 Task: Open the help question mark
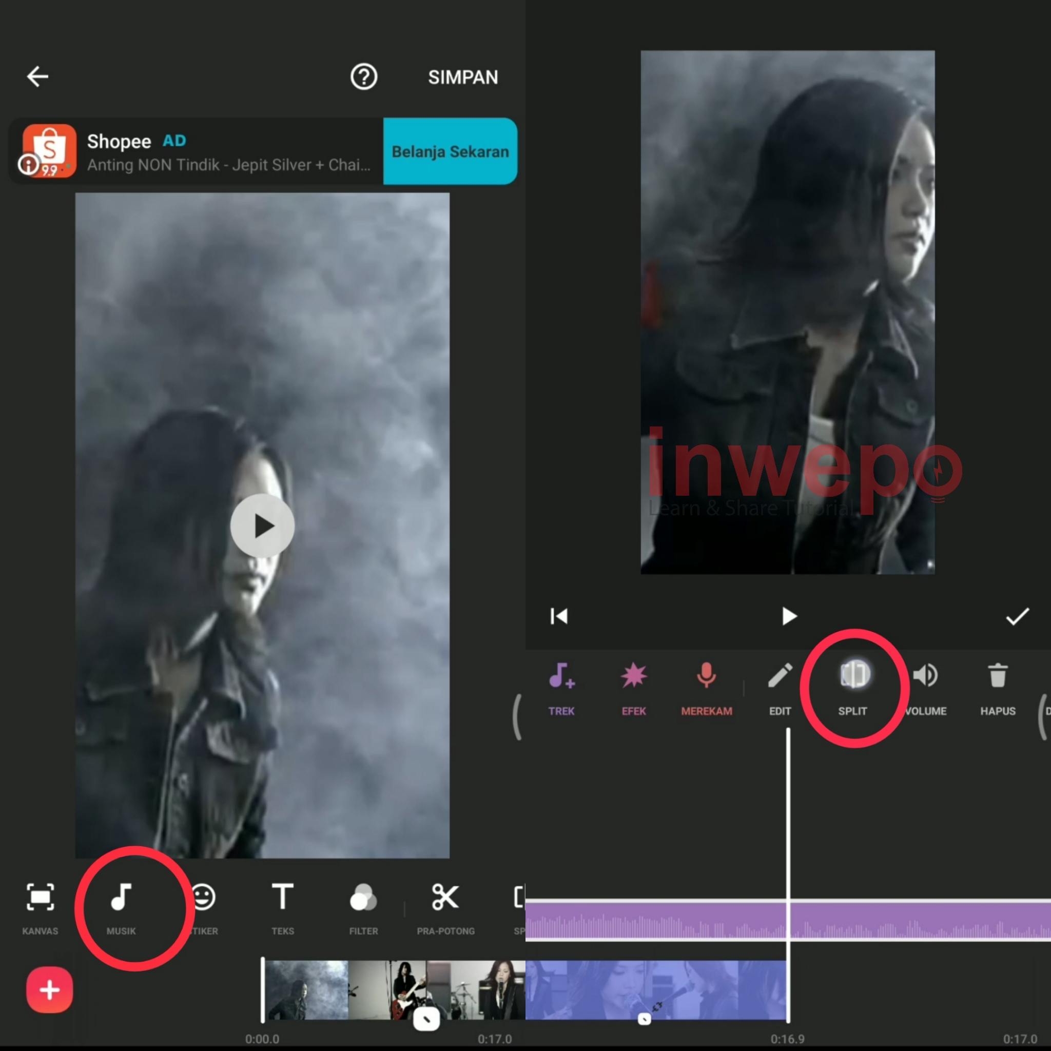363,76
